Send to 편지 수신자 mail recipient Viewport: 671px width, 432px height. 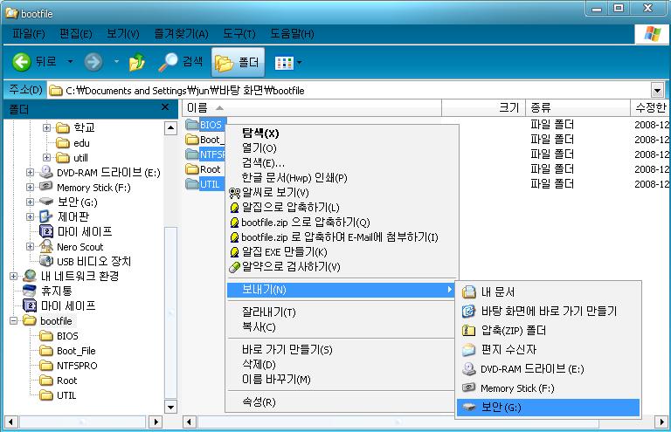(509, 350)
